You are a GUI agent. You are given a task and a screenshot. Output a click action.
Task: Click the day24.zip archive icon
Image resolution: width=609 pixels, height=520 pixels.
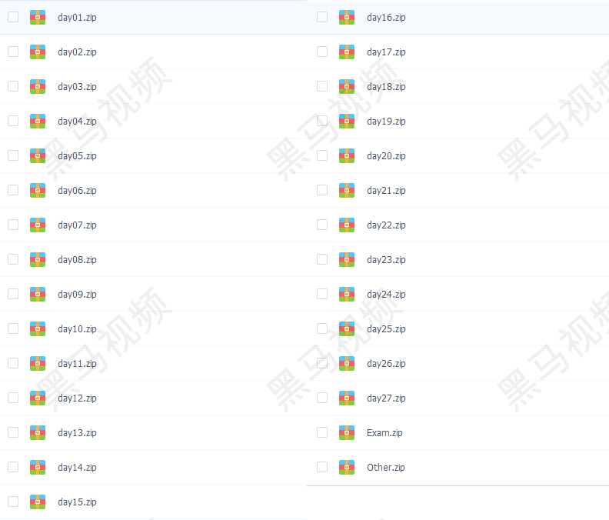pyautogui.click(x=347, y=294)
